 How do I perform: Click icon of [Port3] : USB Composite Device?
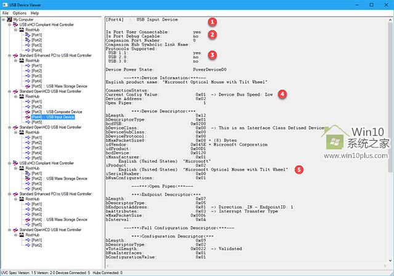tap(28, 112)
